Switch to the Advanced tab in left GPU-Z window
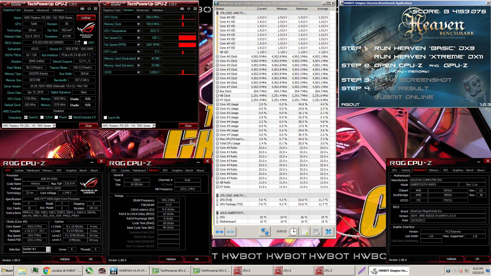 click(43, 10)
